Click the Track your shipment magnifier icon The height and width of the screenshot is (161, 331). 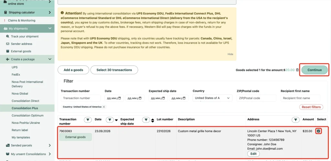pos(8,36)
